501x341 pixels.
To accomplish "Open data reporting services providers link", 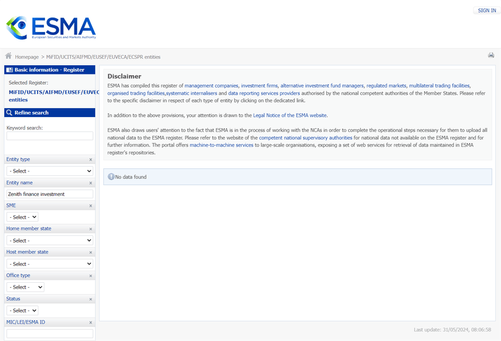I will click(264, 93).
